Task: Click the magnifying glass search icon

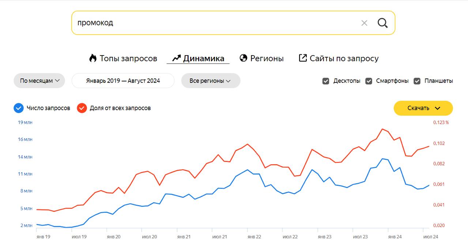Action: coord(382,23)
